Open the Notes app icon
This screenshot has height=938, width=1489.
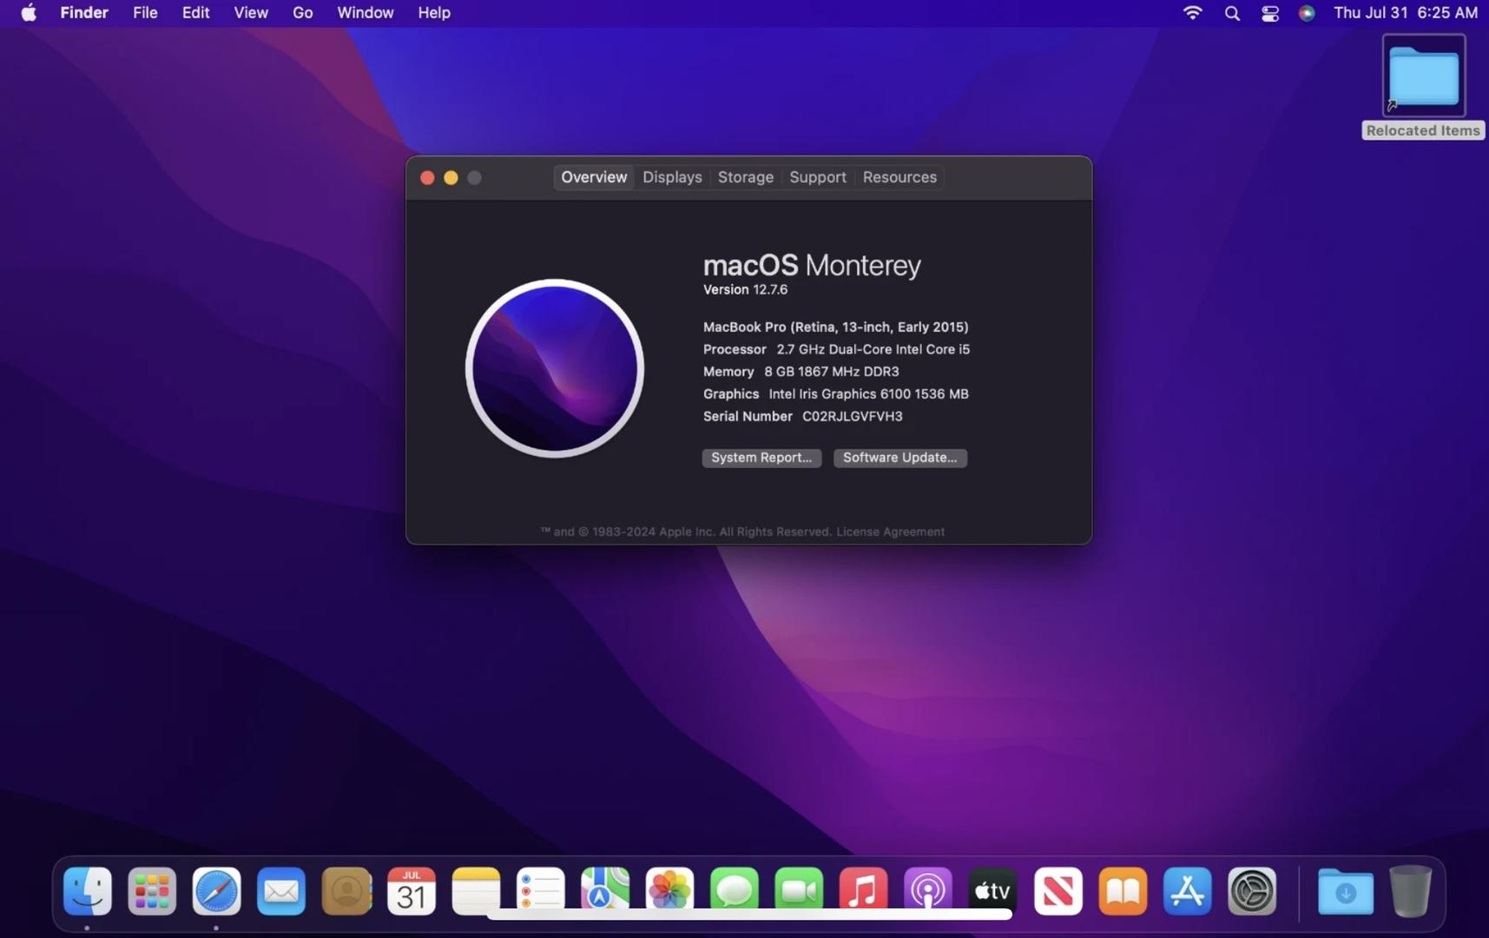(x=476, y=891)
